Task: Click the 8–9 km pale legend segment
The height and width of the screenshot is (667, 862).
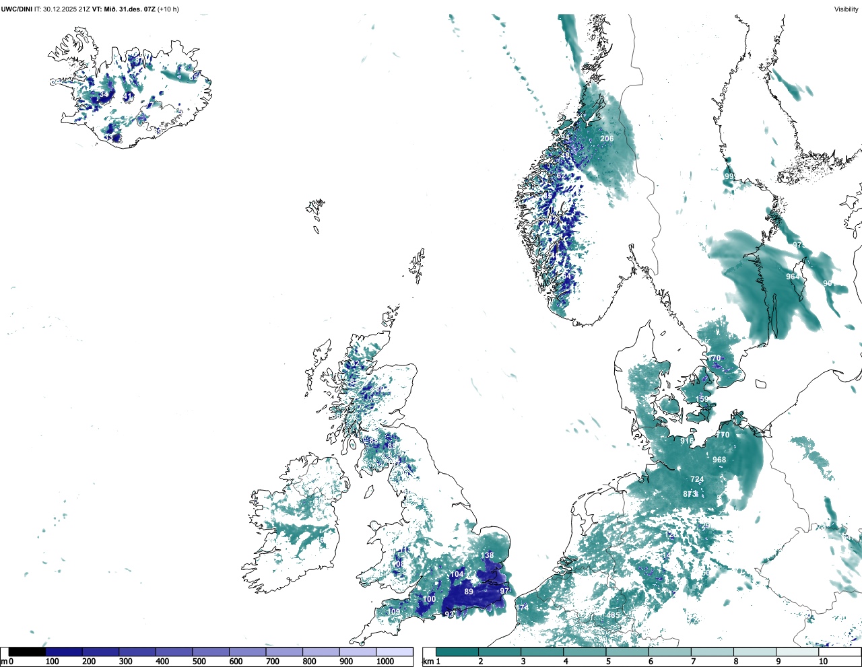Action: pyautogui.click(x=754, y=652)
